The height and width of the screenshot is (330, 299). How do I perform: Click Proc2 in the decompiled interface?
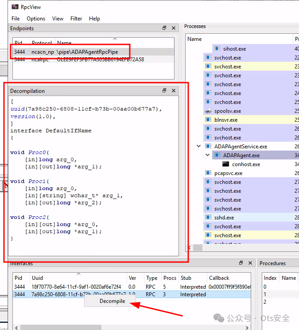pyautogui.click(x=37, y=217)
